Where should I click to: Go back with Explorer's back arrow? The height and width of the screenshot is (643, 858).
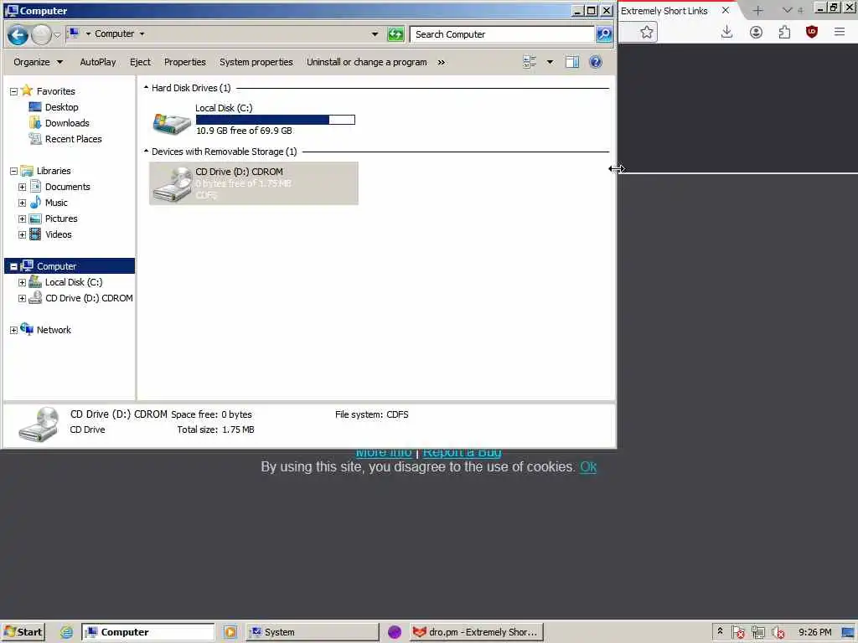coord(18,35)
